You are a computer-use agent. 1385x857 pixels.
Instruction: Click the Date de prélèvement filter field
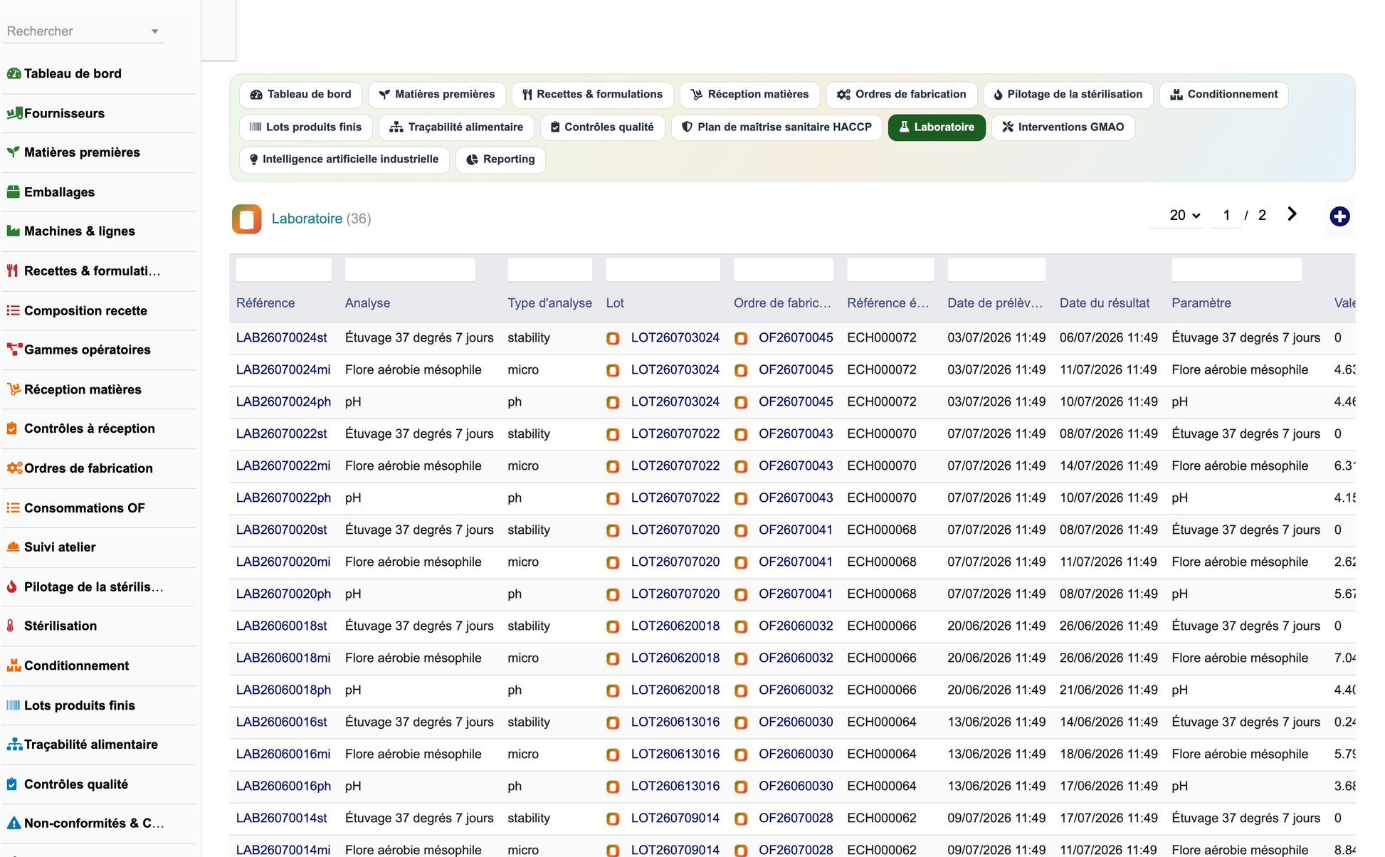click(996, 270)
